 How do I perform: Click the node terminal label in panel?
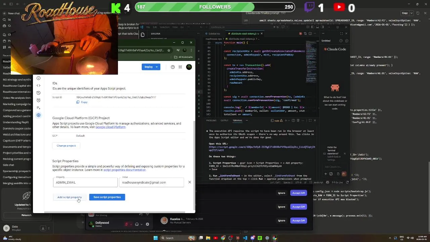277,121
